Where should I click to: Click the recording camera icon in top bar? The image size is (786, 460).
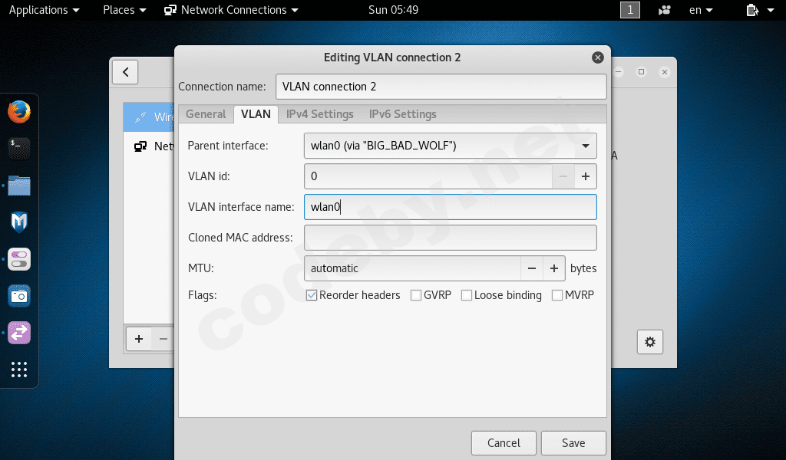pos(665,10)
